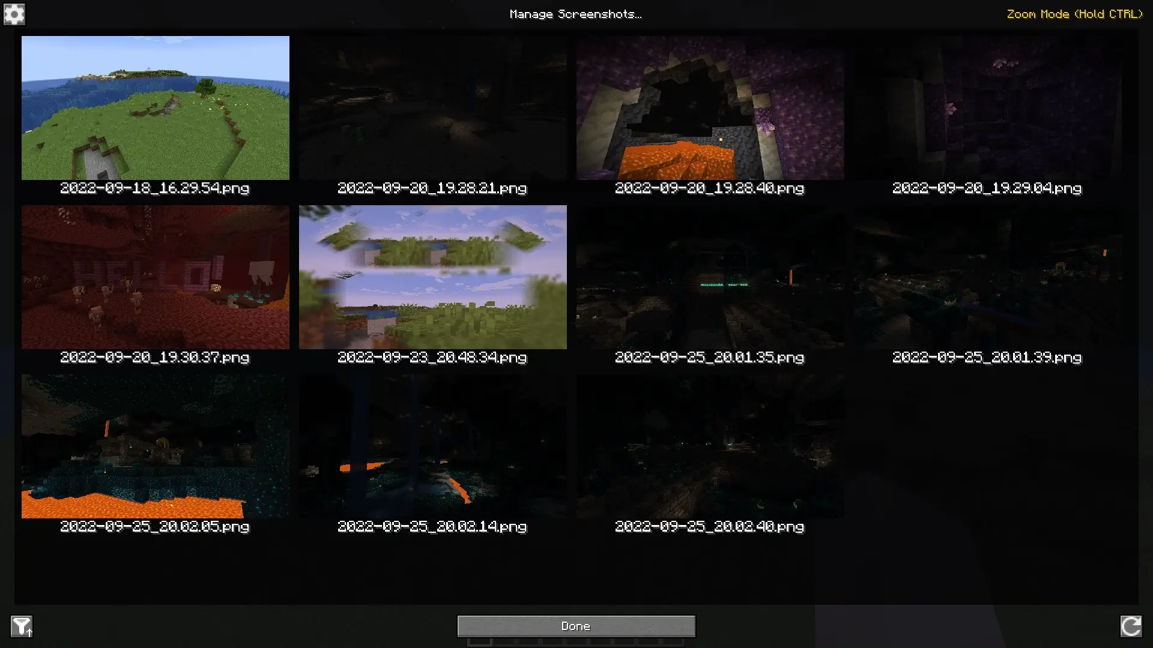1153x648 pixels.
Task: Open the settings gear icon
Action: tap(14, 14)
